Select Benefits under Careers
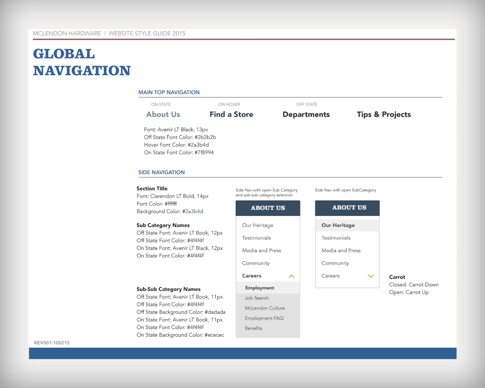Screen dimensions: 485x388 (x=253, y=328)
